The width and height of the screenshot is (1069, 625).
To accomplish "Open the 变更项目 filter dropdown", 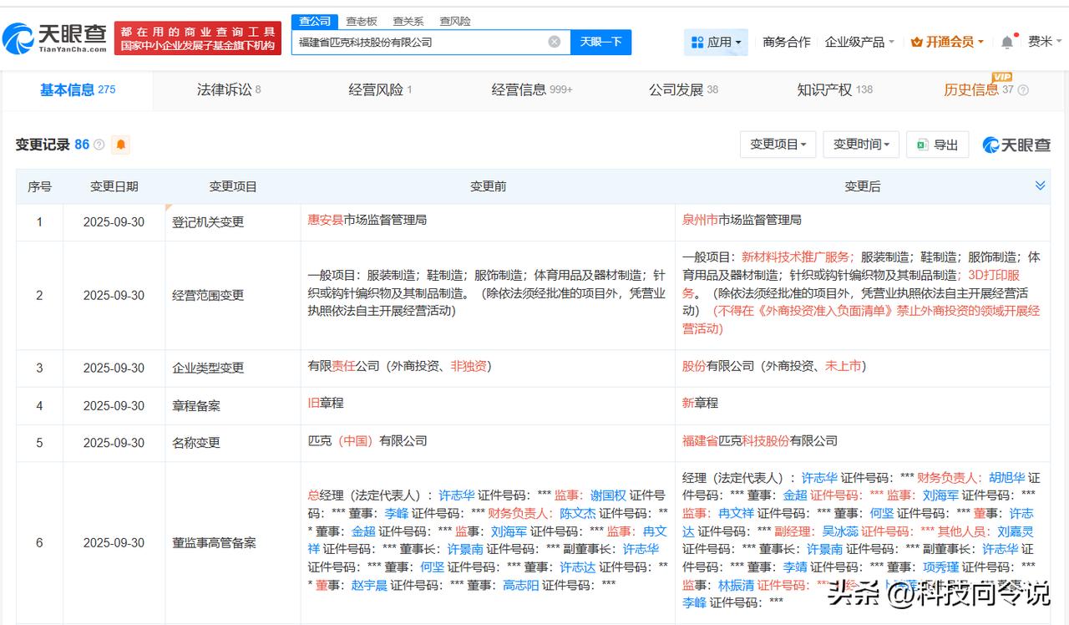I will point(778,145).
